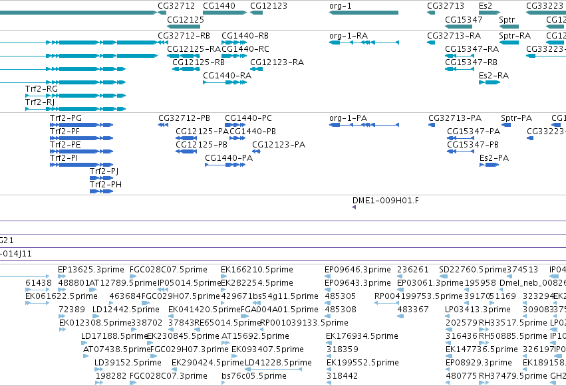This screenshot has width=566, height=386.
Task: Click the Trf2-RJ transcript label
Action: coord(40,102)
